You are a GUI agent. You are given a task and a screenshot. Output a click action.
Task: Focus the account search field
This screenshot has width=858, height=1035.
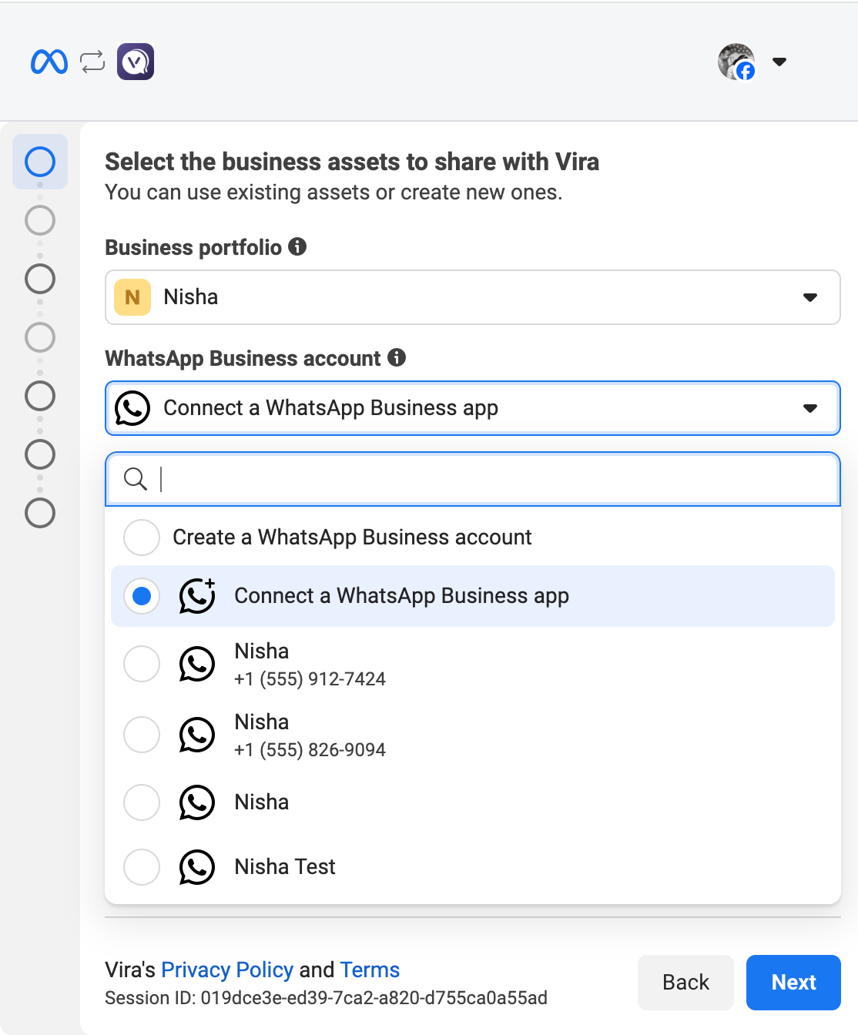coord(493,479)
